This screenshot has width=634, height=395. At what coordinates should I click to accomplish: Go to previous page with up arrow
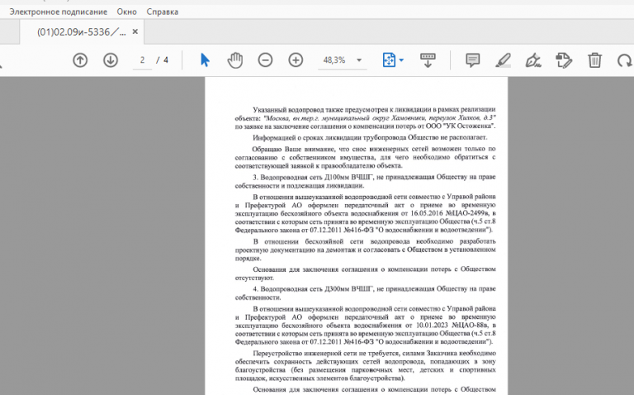[80, 60]
